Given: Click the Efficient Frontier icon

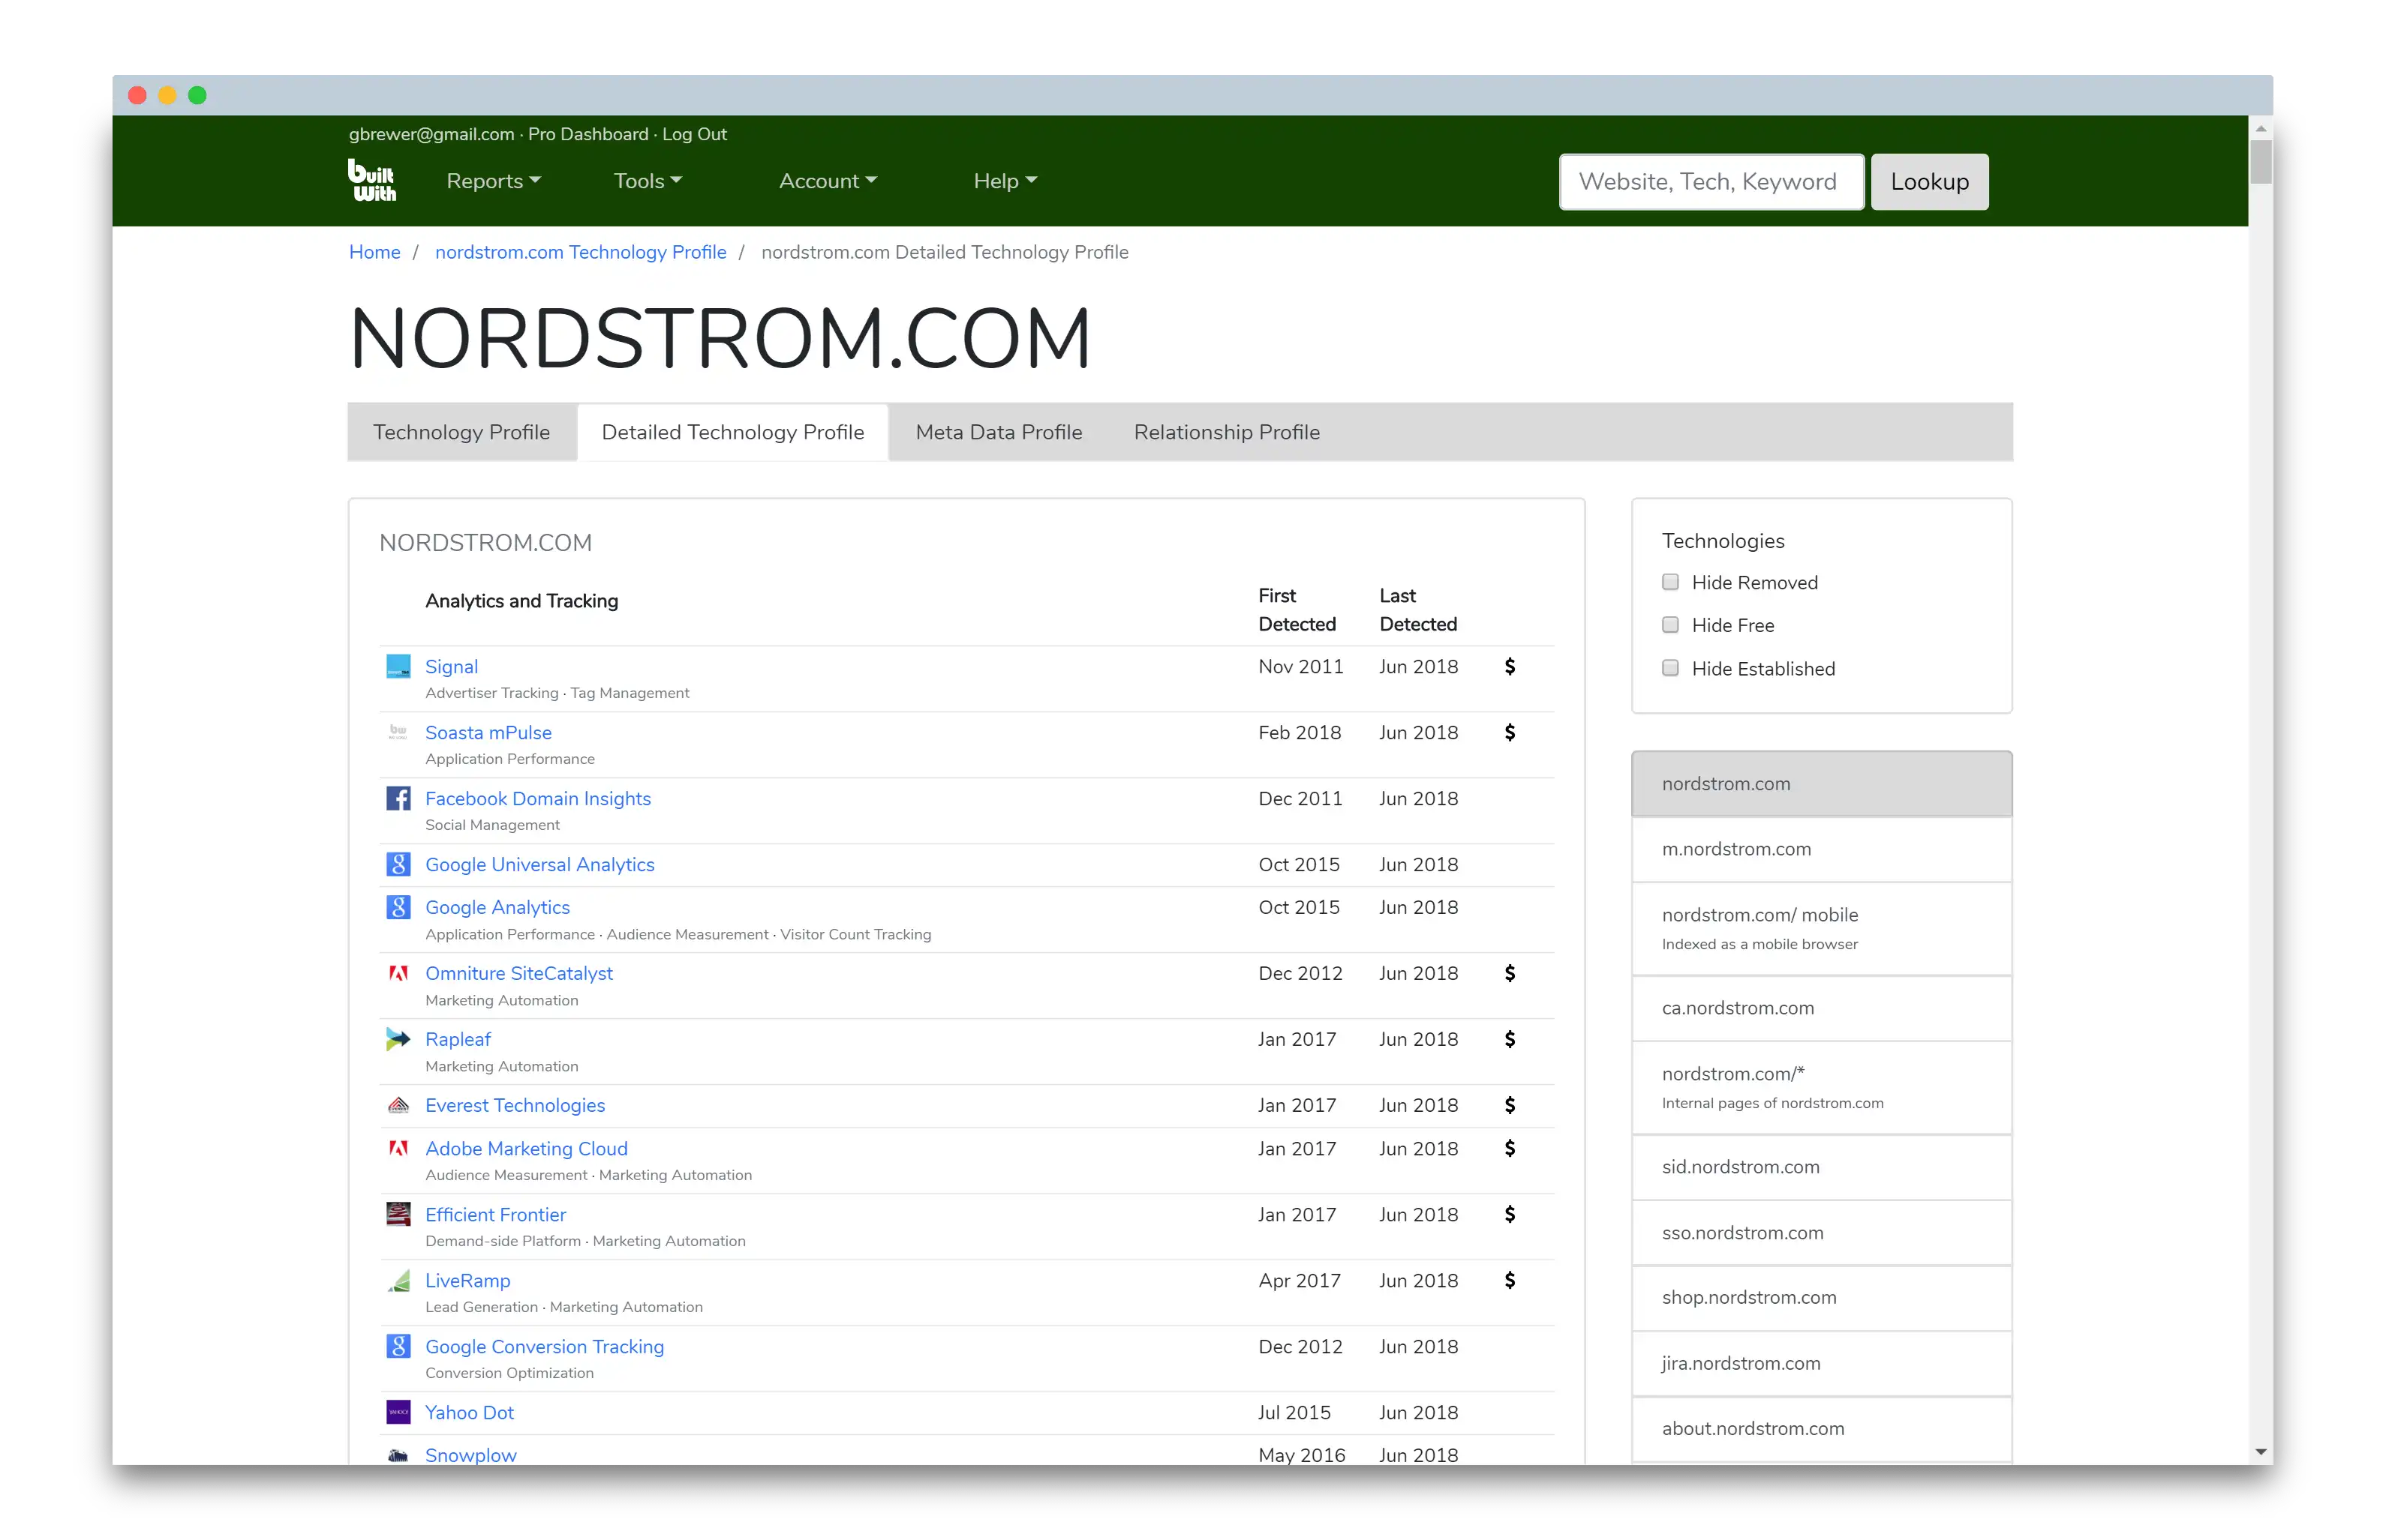Looking at the screenshot, I should coord(398,1214).
